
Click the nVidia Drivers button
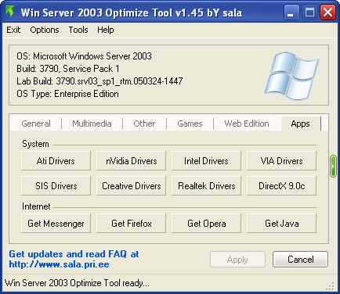click(x=131, y=161)
